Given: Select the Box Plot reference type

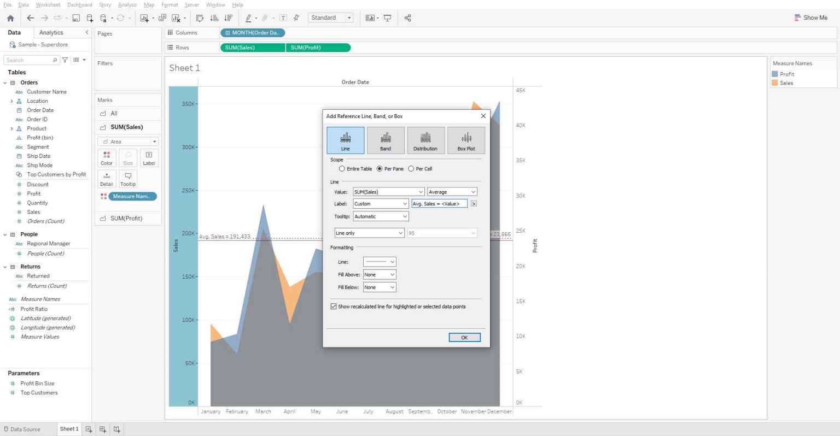Looking at the screenshot, I should 466,140.
